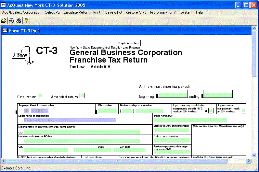Click the ZIP code field
The image size is (259, 172).
point(129,150)
